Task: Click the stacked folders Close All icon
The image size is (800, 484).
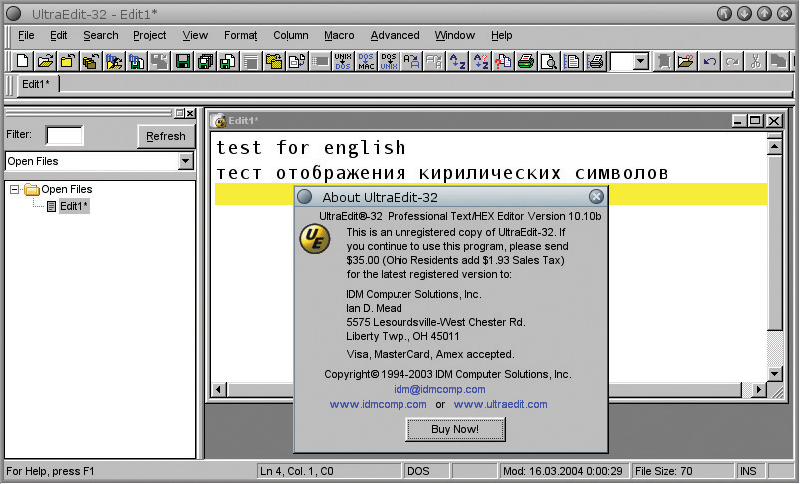Action: tap(91, 62)
